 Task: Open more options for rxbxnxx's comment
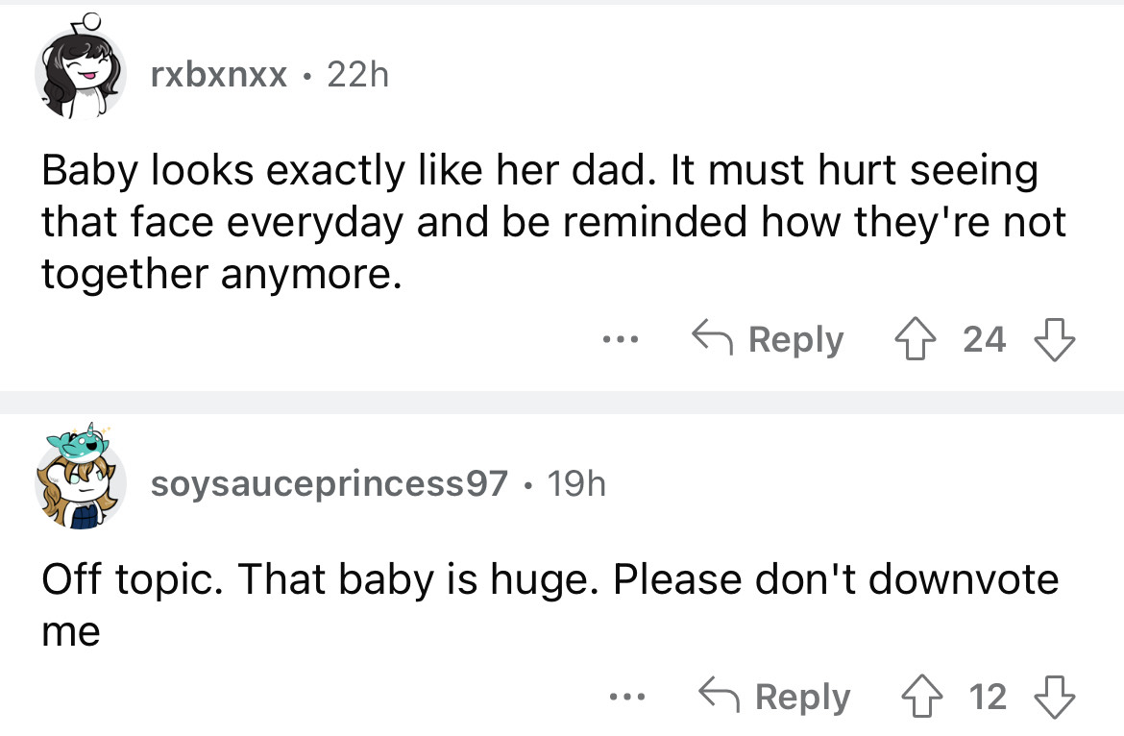(x=620, y=340)
